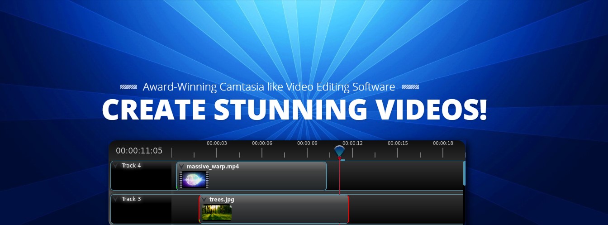Click the 00:00:11:05 timecode display
This screenshot has width=608, height=225.
pyautogui.click(x=139, y=151)
